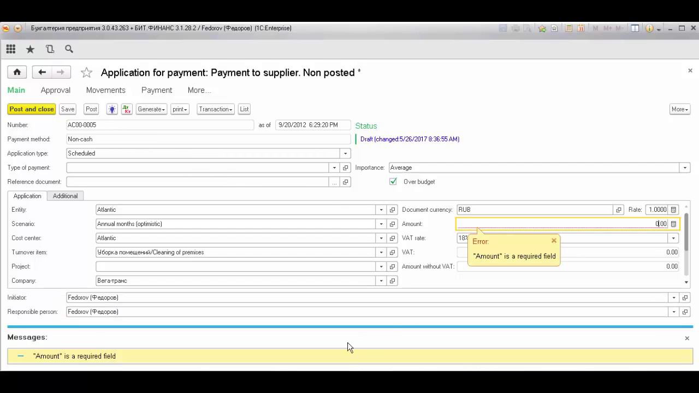Toggle the Over budget checkbox
The height and width of the screenshot is (393, 699).
pos(393,182)
